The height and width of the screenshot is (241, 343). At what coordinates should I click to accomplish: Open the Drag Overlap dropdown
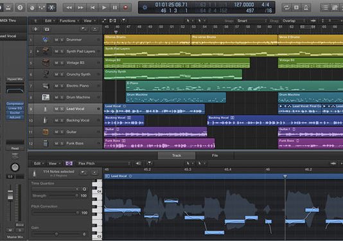tap(294, 21)
